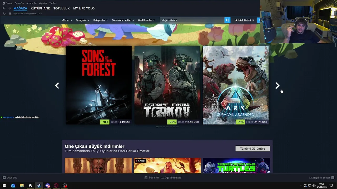Expand the Oynamanın Yolları dropdown

123,20
